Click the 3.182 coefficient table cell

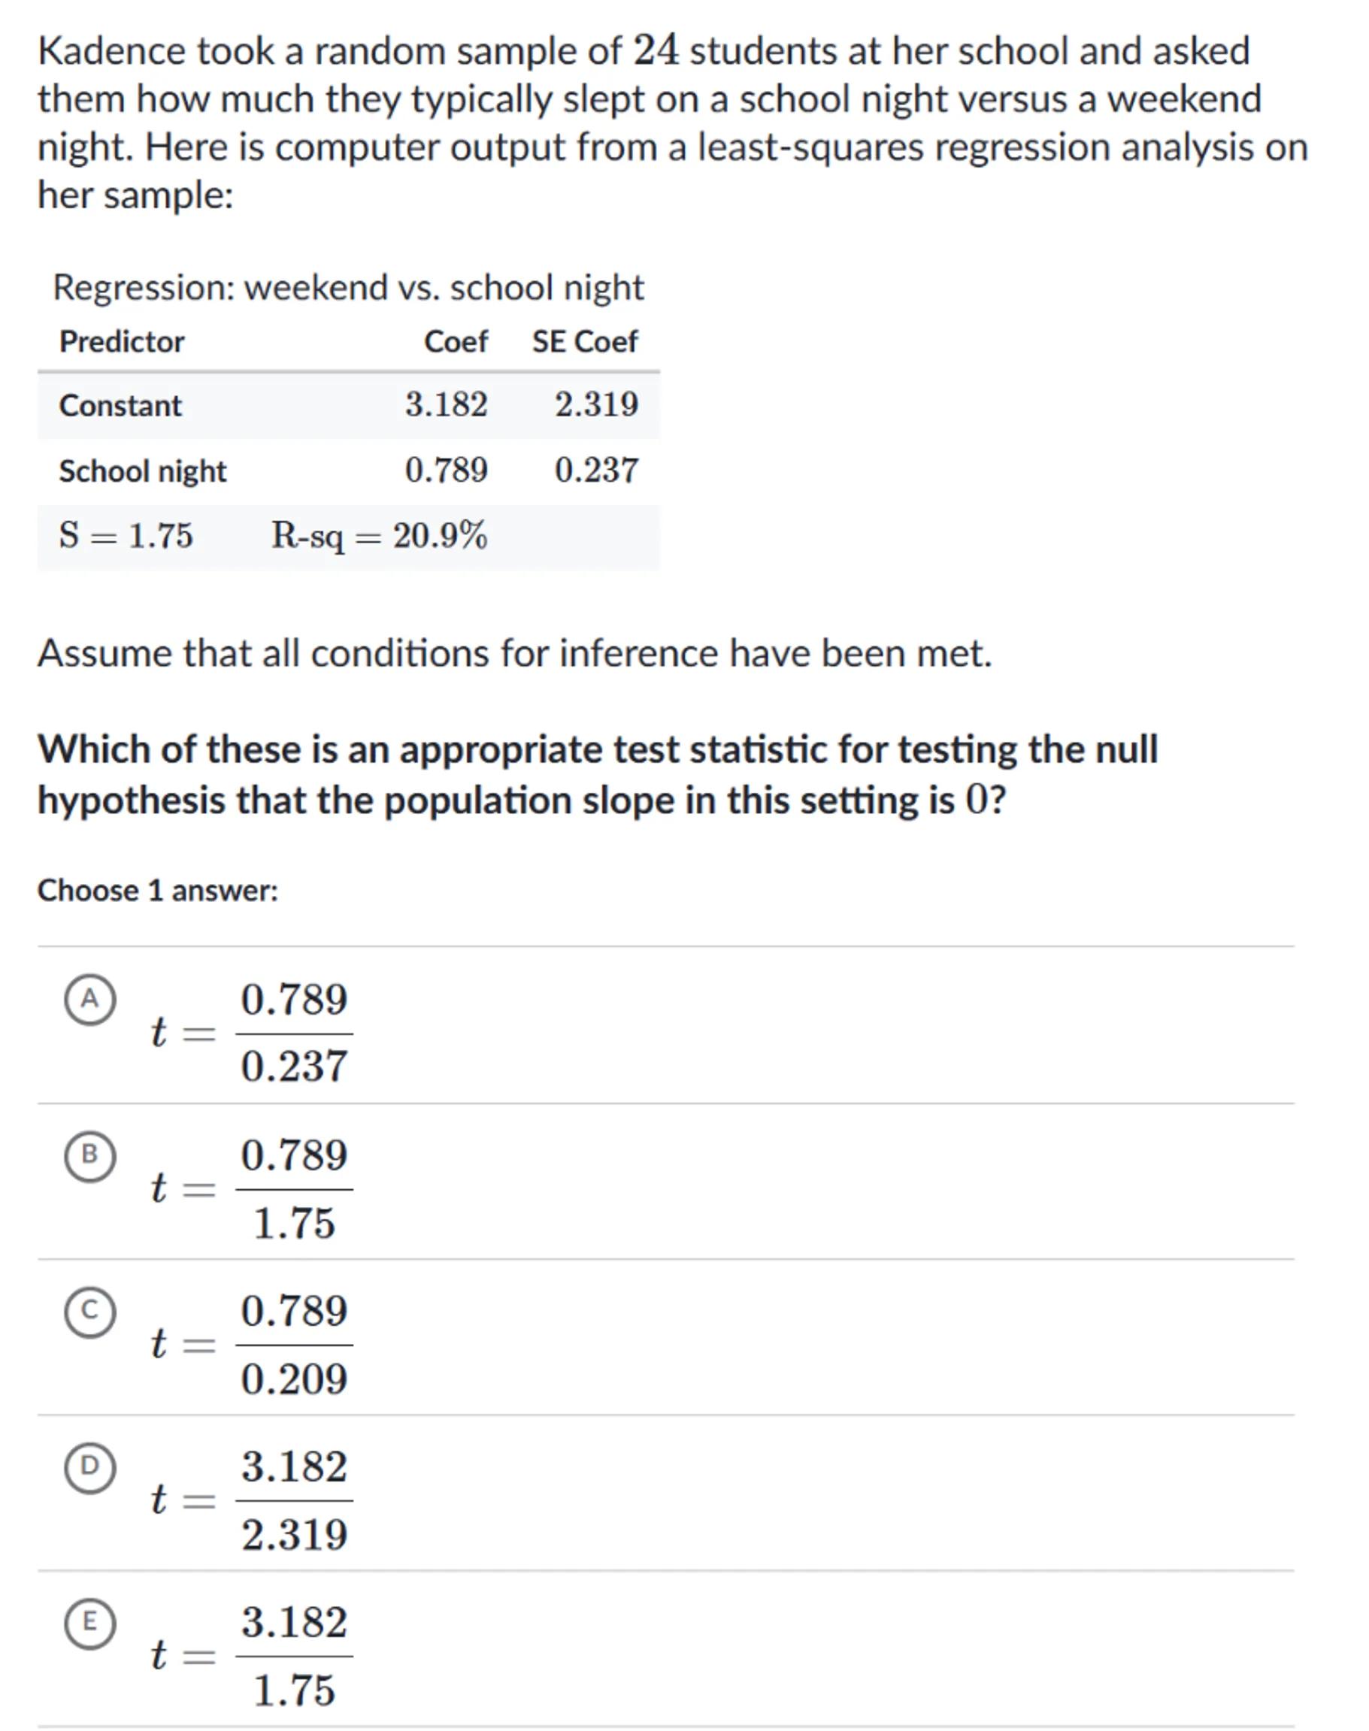tap(446, 404)
